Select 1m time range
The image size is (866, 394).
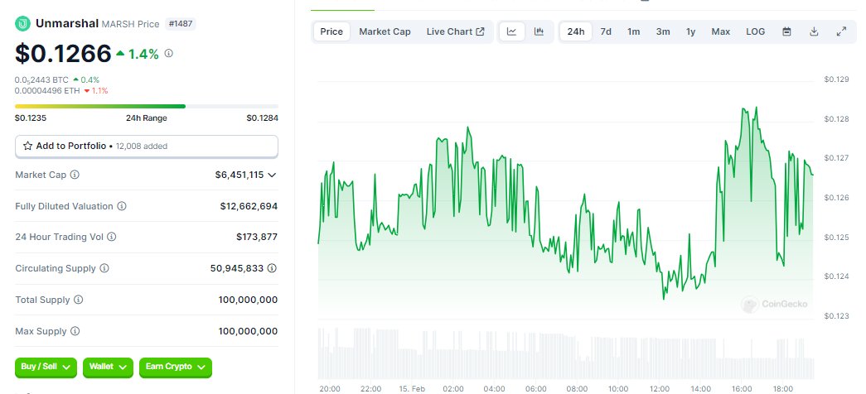(x=633, y=32)
